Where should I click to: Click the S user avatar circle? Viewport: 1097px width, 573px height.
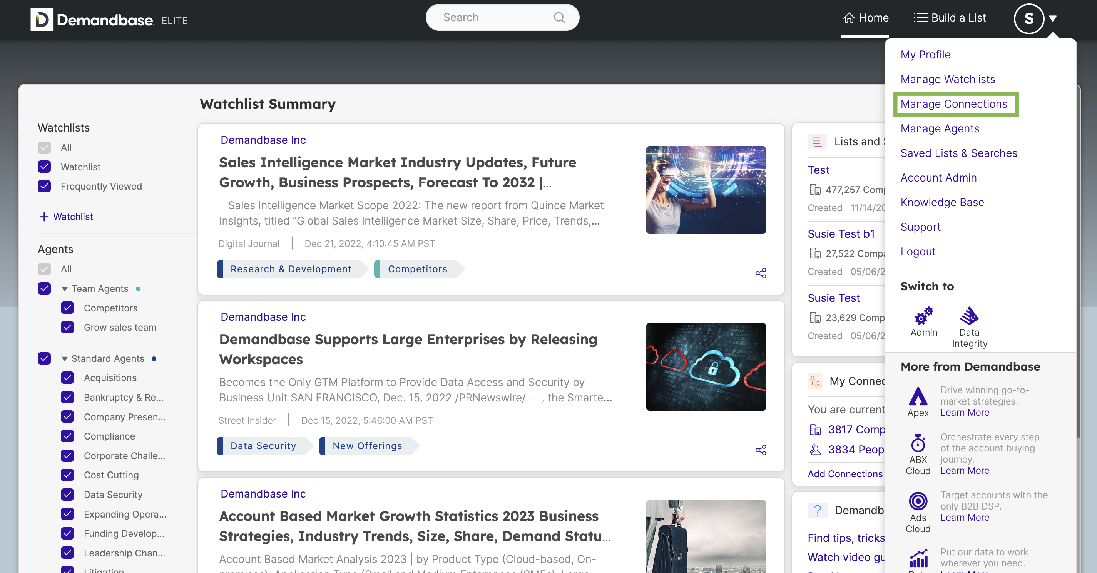[x=1029, y=18]
